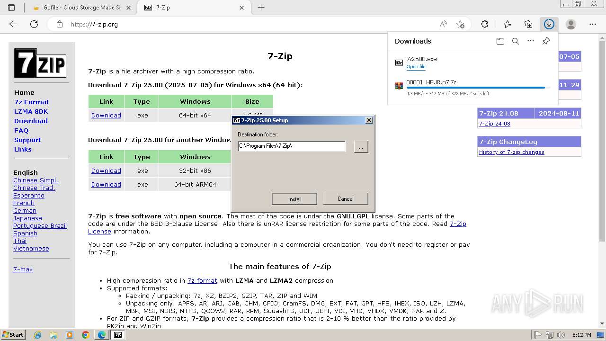Go back to the previous page
The image size is (606, 341).
(x=13, y=24)
